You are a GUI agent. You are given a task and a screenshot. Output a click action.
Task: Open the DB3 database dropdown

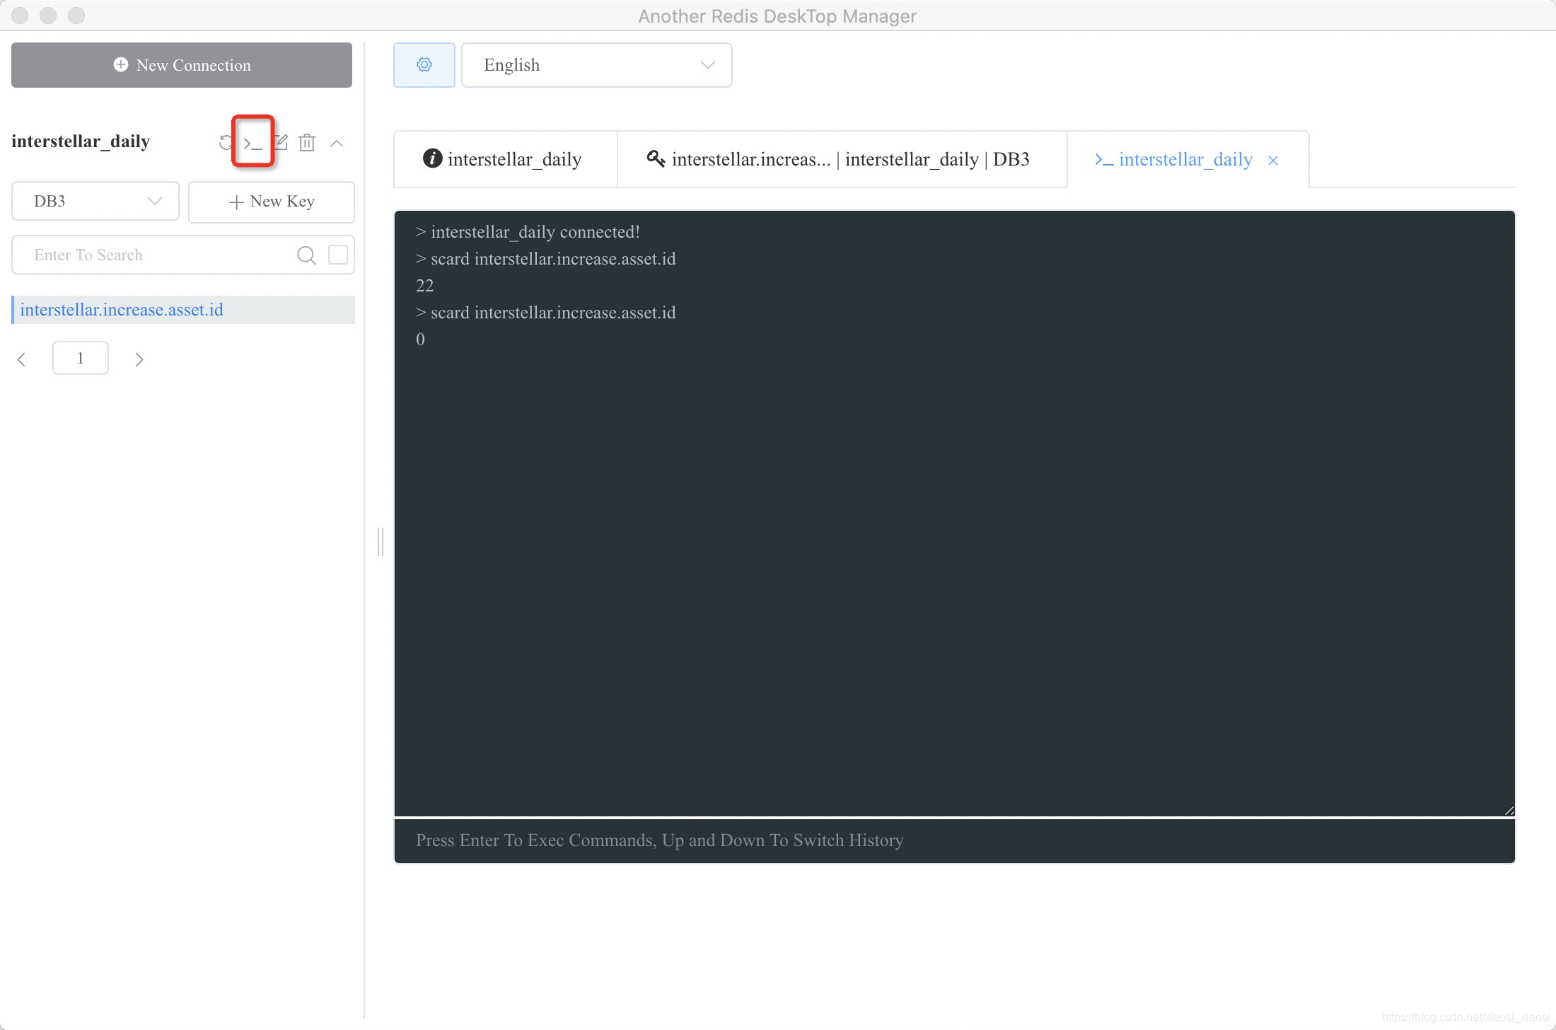click(95, 202)
